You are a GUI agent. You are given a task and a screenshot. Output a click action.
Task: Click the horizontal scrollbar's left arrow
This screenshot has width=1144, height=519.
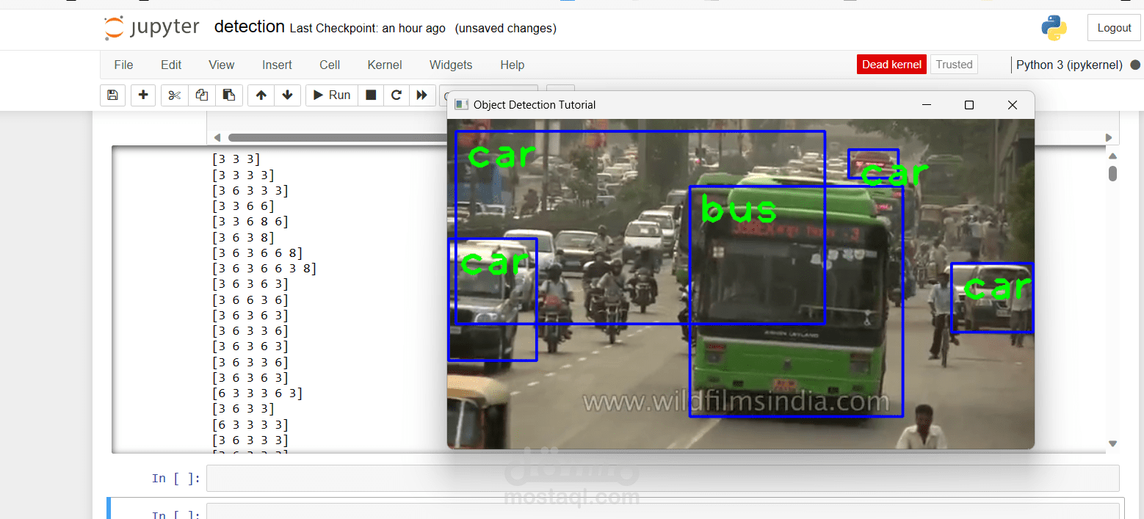(x=217, y=137)
